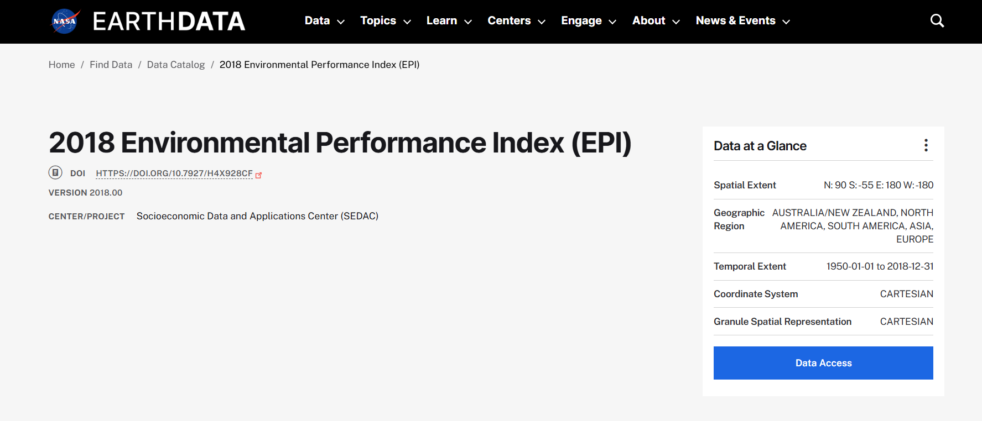Click the AUSTRALIA/NEW ZEALAND, NORTH AMERICA region value

(853, 226)
